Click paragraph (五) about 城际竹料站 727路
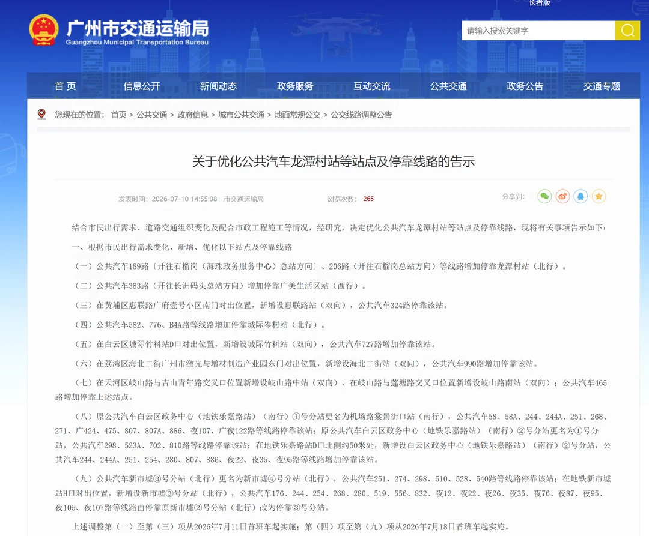 coord(255,345)
